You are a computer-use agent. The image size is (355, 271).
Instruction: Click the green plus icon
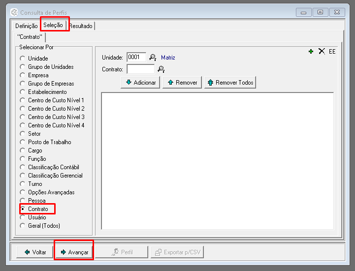point(311,51)
